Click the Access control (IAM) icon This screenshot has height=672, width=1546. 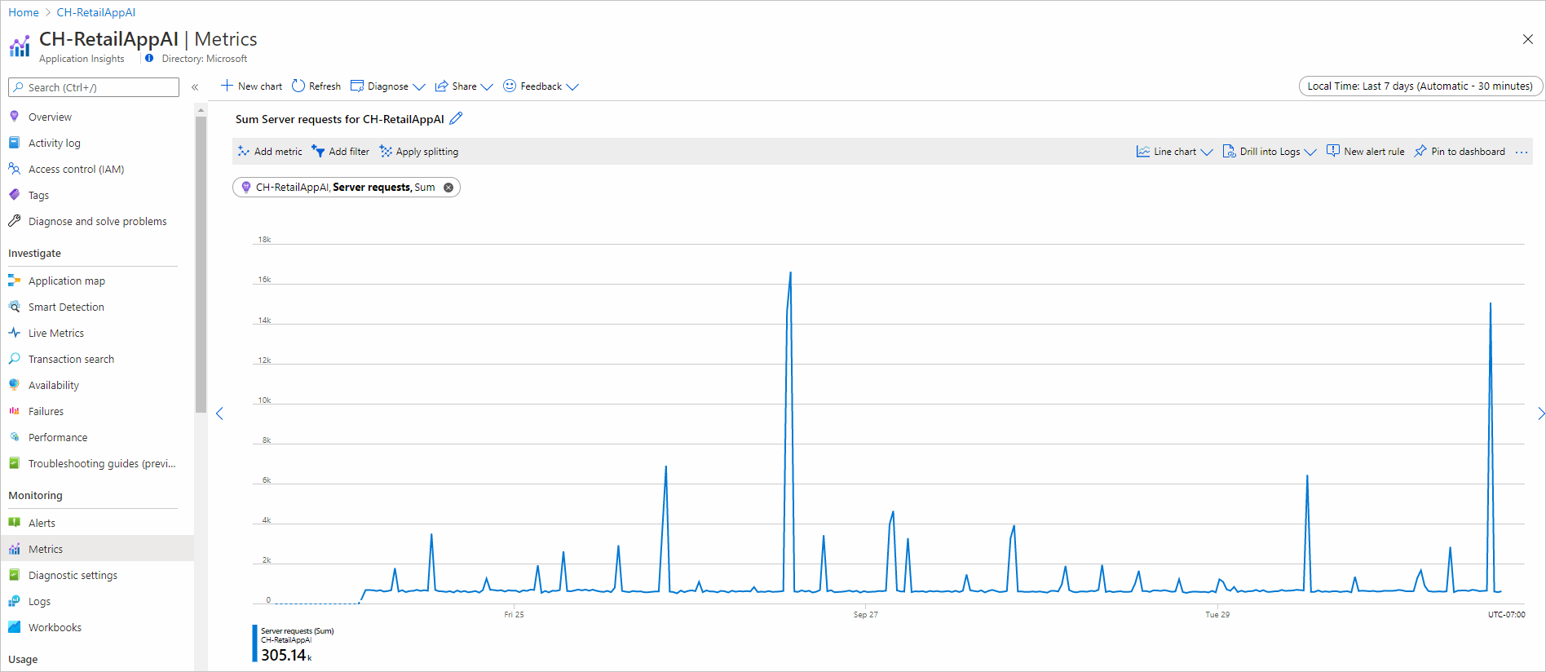pos(15,169)
